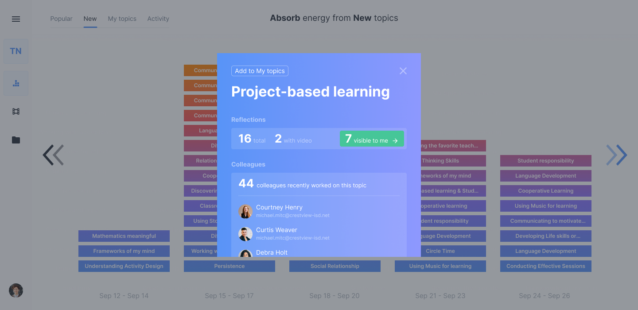Open the Activity tab

(x=158, y=19)
